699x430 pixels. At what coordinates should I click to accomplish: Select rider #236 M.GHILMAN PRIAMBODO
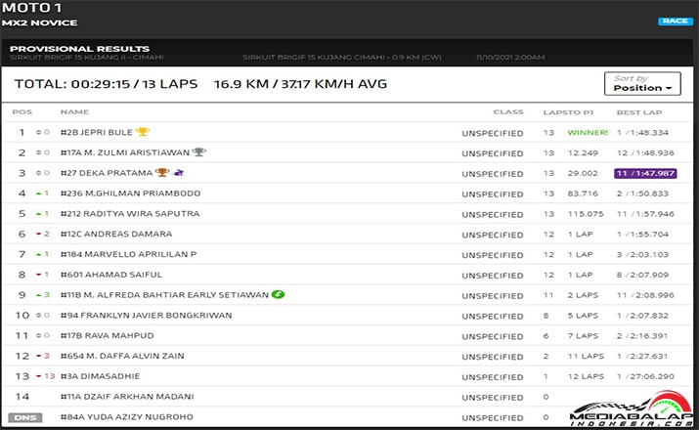pyautogui.click(x=130, y=193)
